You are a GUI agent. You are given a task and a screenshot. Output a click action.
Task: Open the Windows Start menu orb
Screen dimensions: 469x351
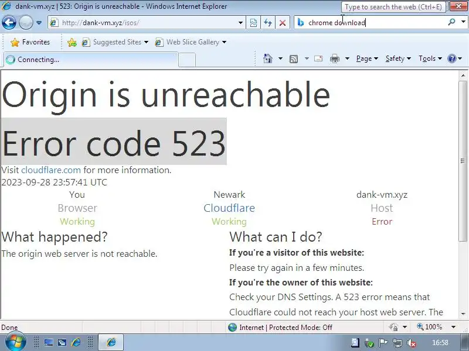[x=15, y=342]
